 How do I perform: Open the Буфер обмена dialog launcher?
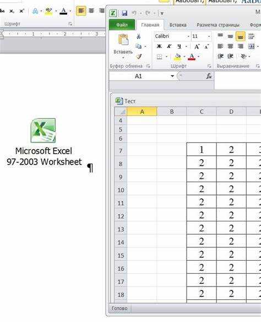click(x=148, y=66)
